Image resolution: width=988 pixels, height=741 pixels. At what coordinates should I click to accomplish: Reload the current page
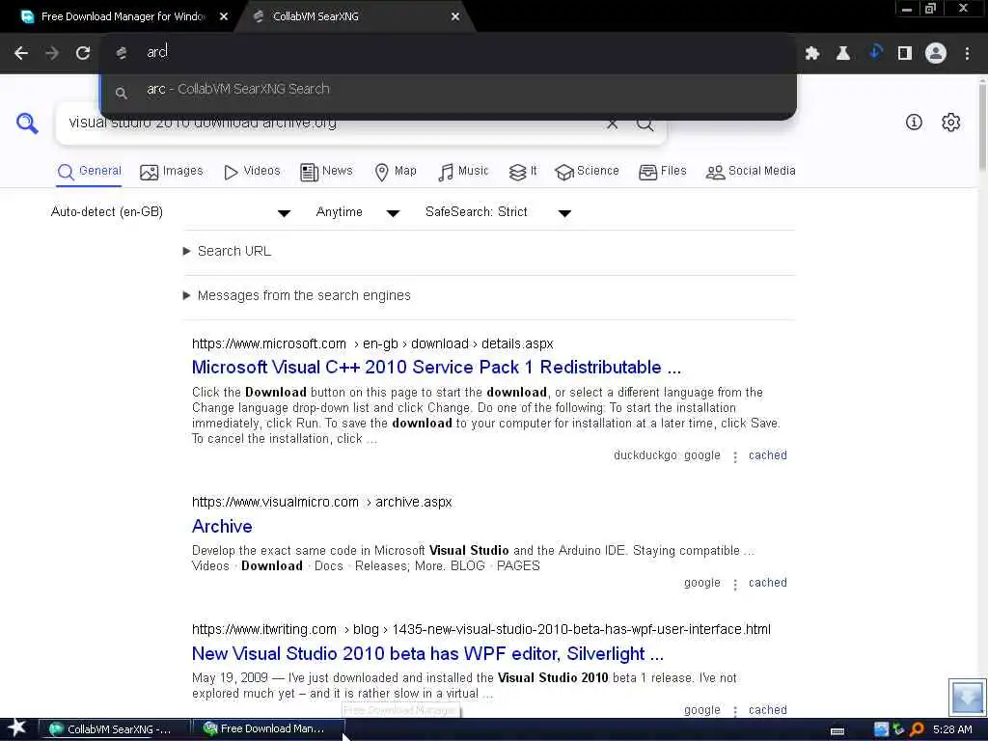tap(83, 53)
